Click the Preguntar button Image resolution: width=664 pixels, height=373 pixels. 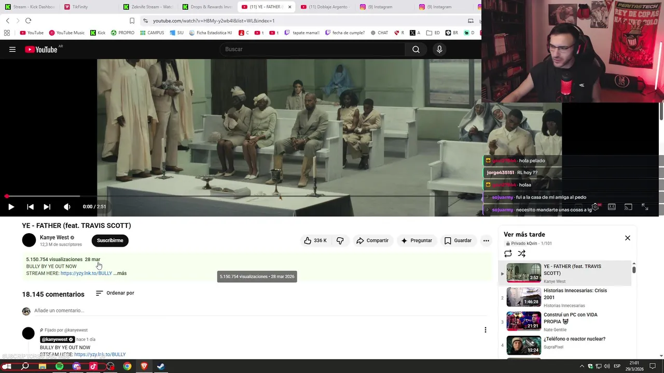point(417,240)
